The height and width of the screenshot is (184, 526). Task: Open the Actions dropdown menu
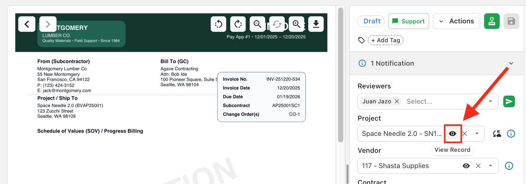(456, 21)
